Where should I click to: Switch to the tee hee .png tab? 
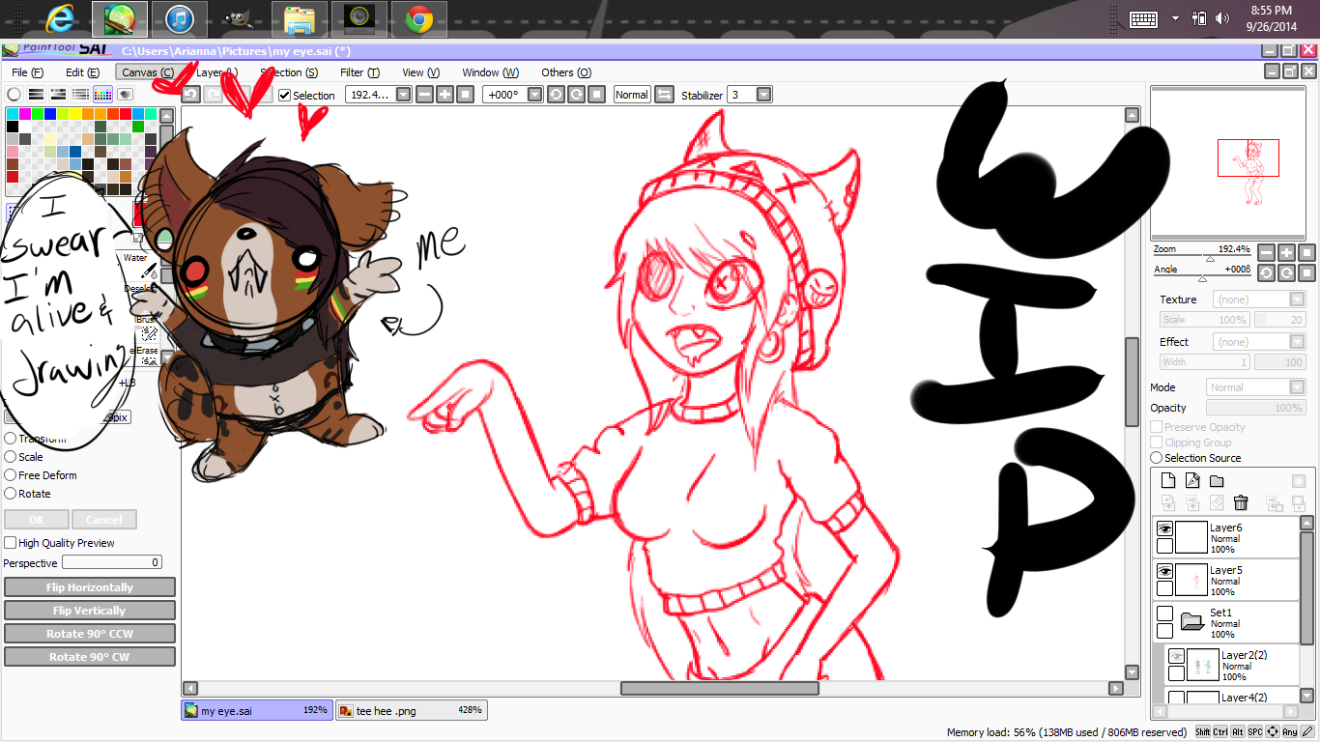click(412, 711)
